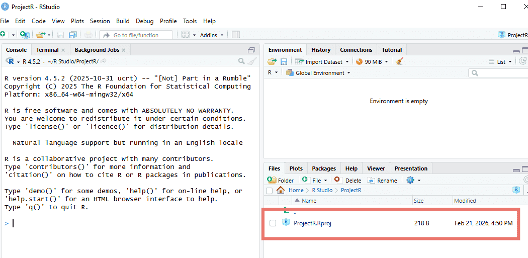Open the Debug menu
The width and height of the screenshot is (528, 258).
coord(145,21)
